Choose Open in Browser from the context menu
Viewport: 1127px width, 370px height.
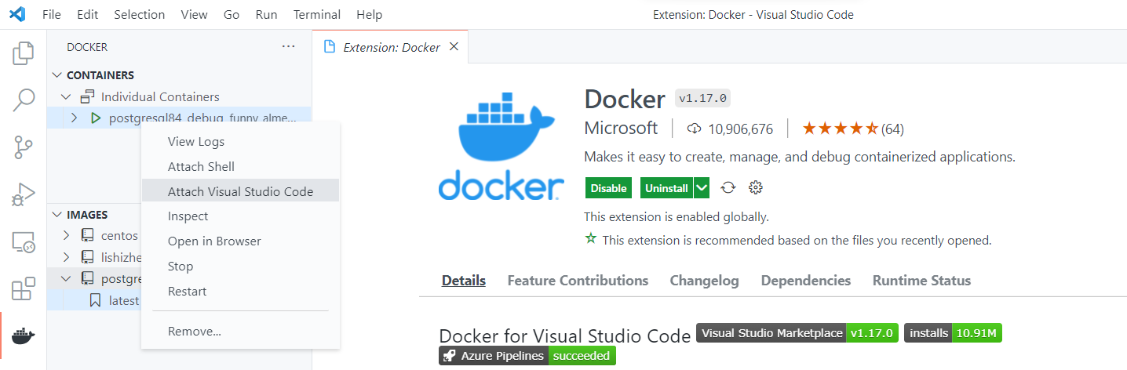[240, 241]
